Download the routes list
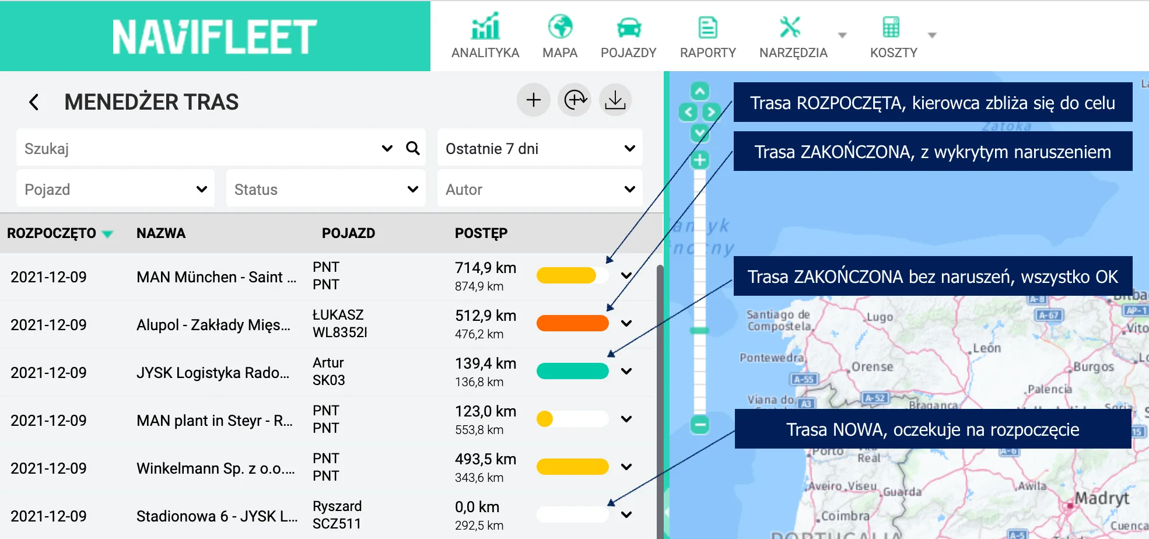Image resolution: width=1149 pixels, height=539 pixels. (x=615, y=100)
